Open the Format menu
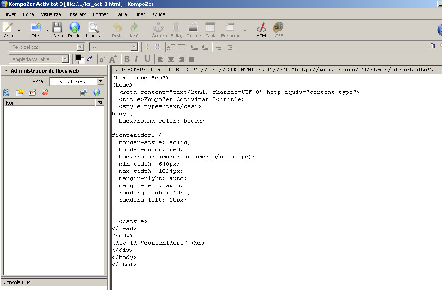 click(100, 14)
